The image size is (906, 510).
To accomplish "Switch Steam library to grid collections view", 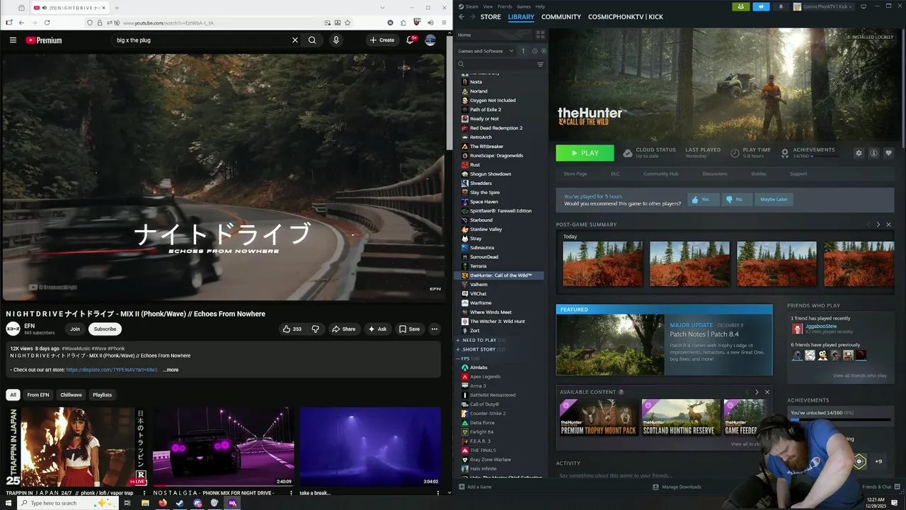I will tap(540, 35).
